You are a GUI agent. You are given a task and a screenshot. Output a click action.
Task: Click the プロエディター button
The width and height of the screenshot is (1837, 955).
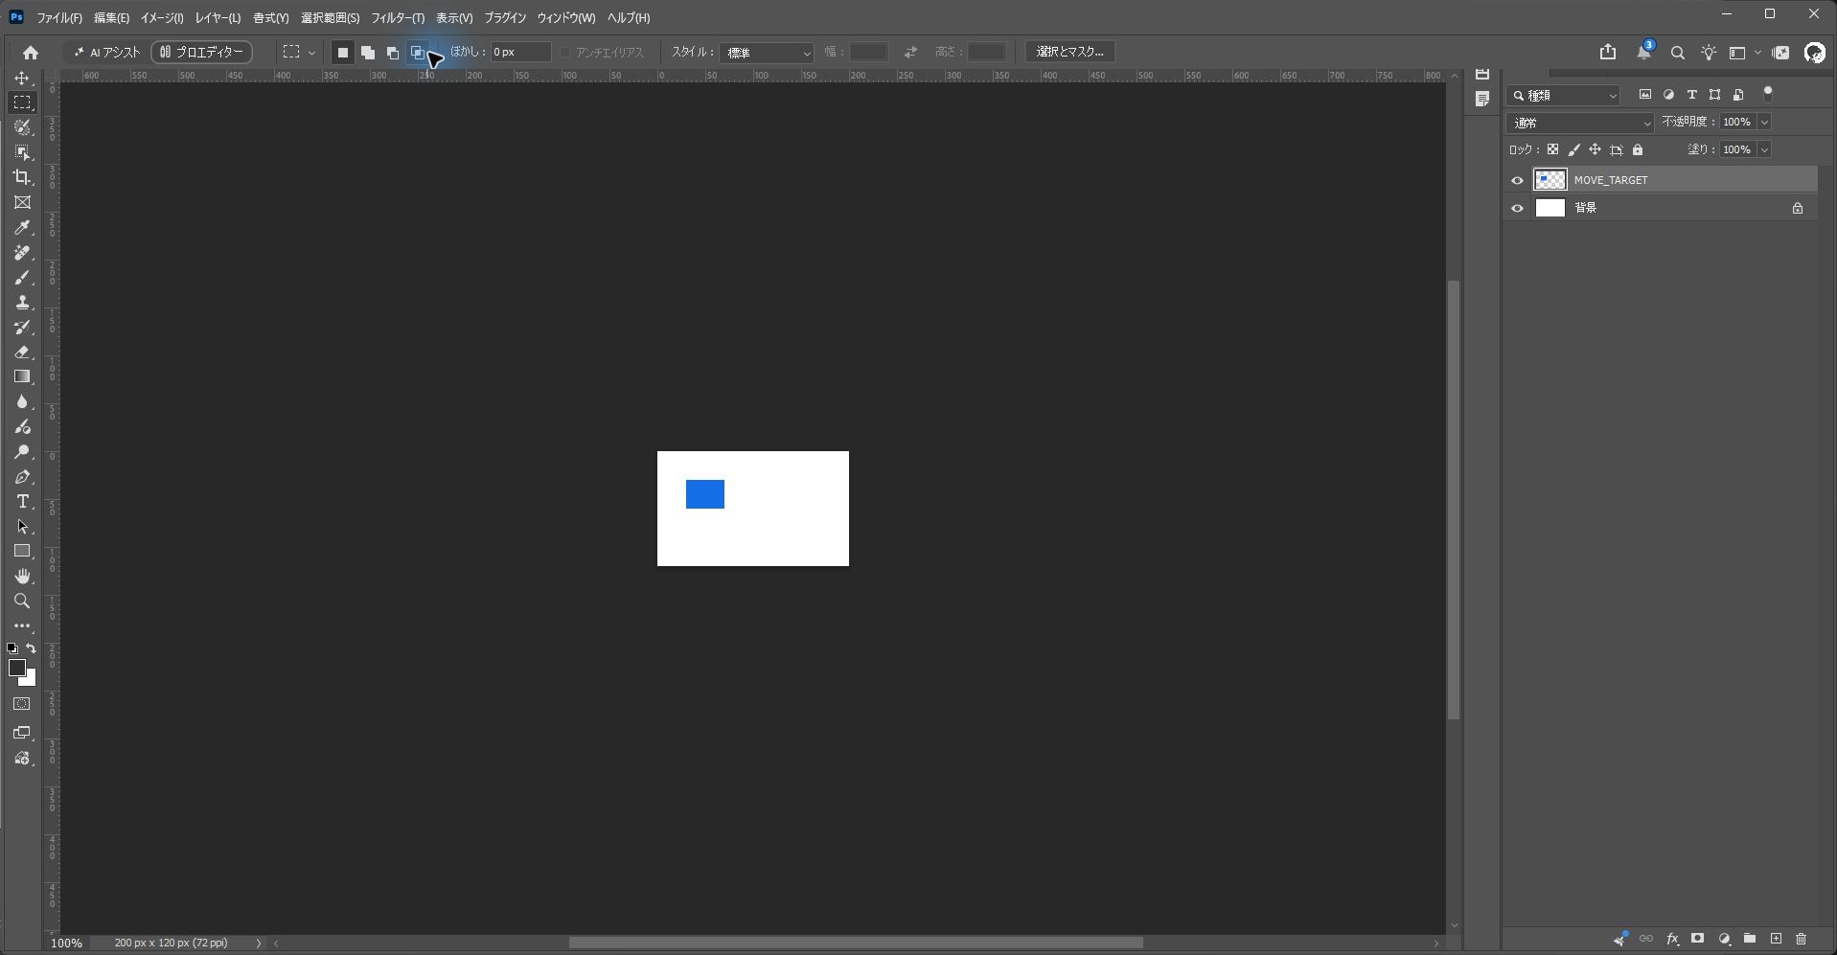202,53
